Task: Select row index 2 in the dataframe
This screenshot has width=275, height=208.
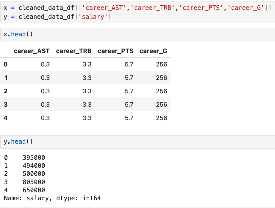Action: point(5,91)
